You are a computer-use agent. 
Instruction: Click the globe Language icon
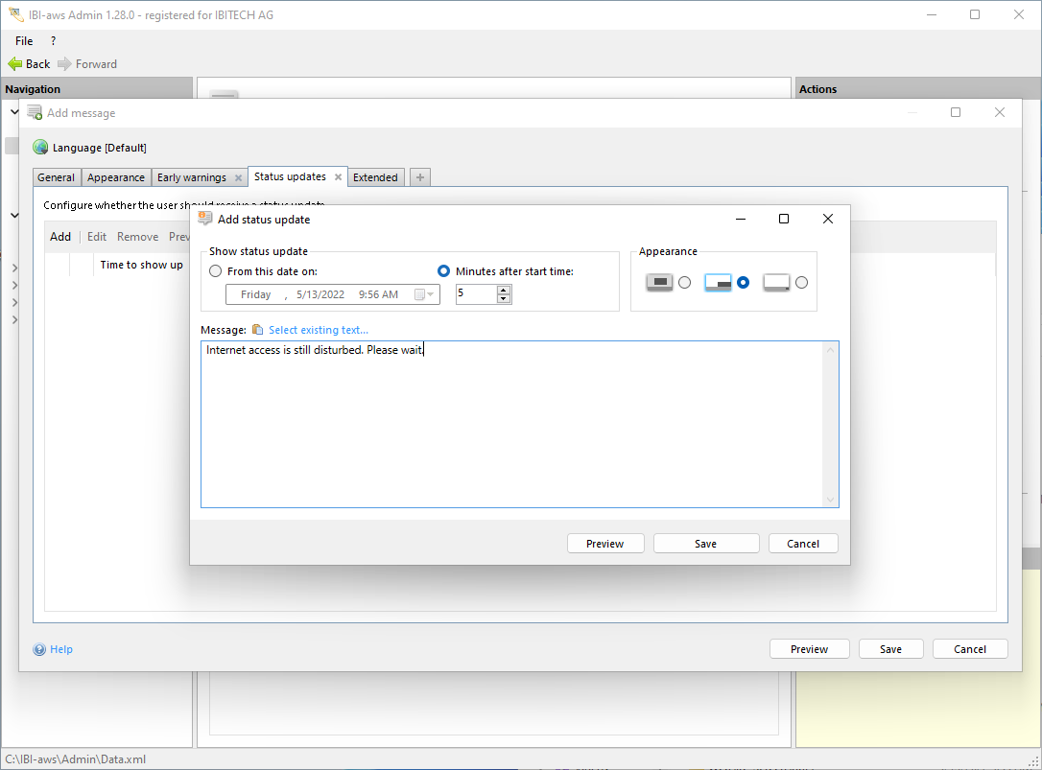coord(40,148)
